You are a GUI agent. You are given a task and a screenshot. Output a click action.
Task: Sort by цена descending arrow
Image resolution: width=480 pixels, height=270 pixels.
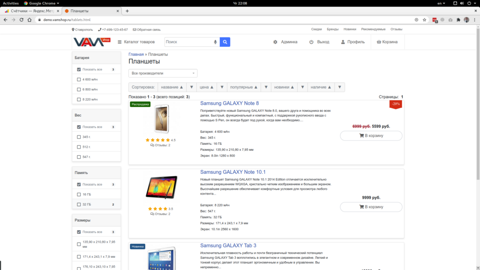pos(222,87)
